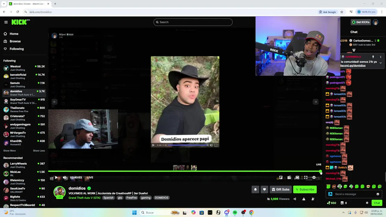Screen dimensions: 386x217
Task: Click the Kick logo
Action: pyautogui.click(x=21, y=22)
